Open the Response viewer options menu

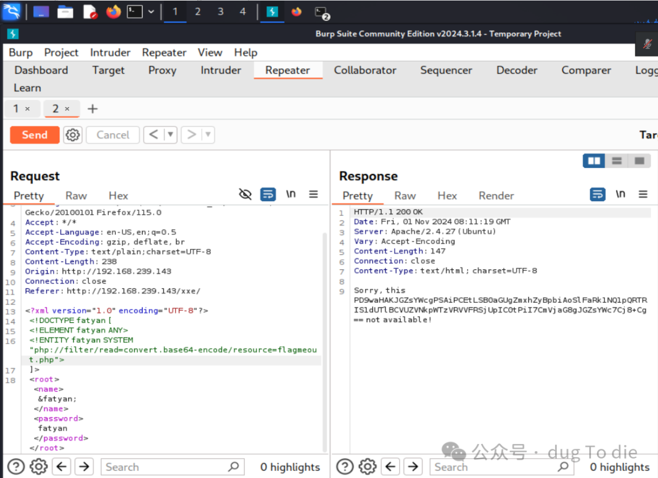643,194
